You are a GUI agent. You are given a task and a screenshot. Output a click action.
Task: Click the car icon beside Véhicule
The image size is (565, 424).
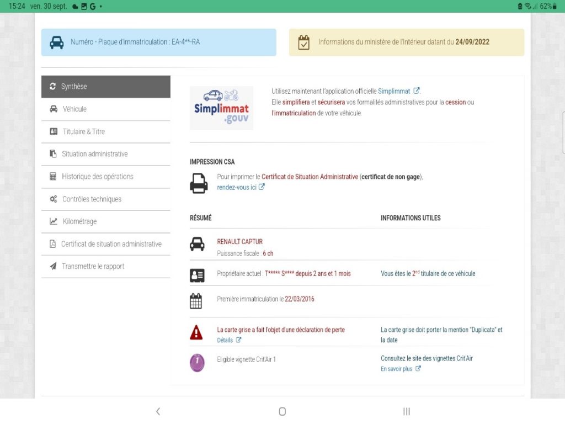54,109
